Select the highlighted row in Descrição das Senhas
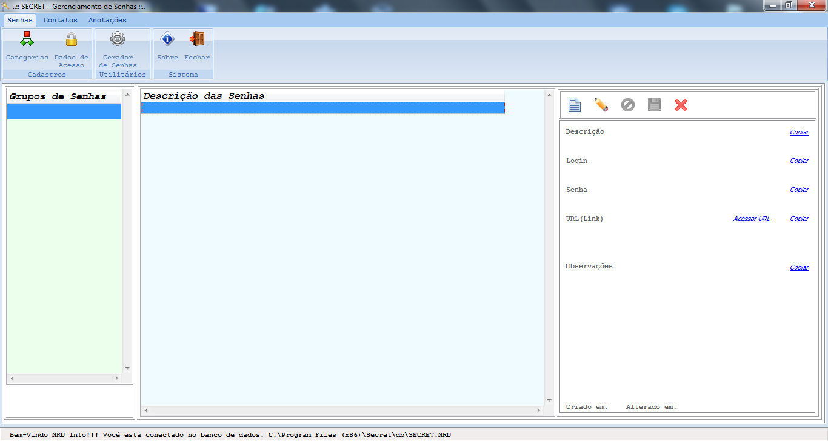This screenshot has height=441, width=828. (x=323, y=107)
